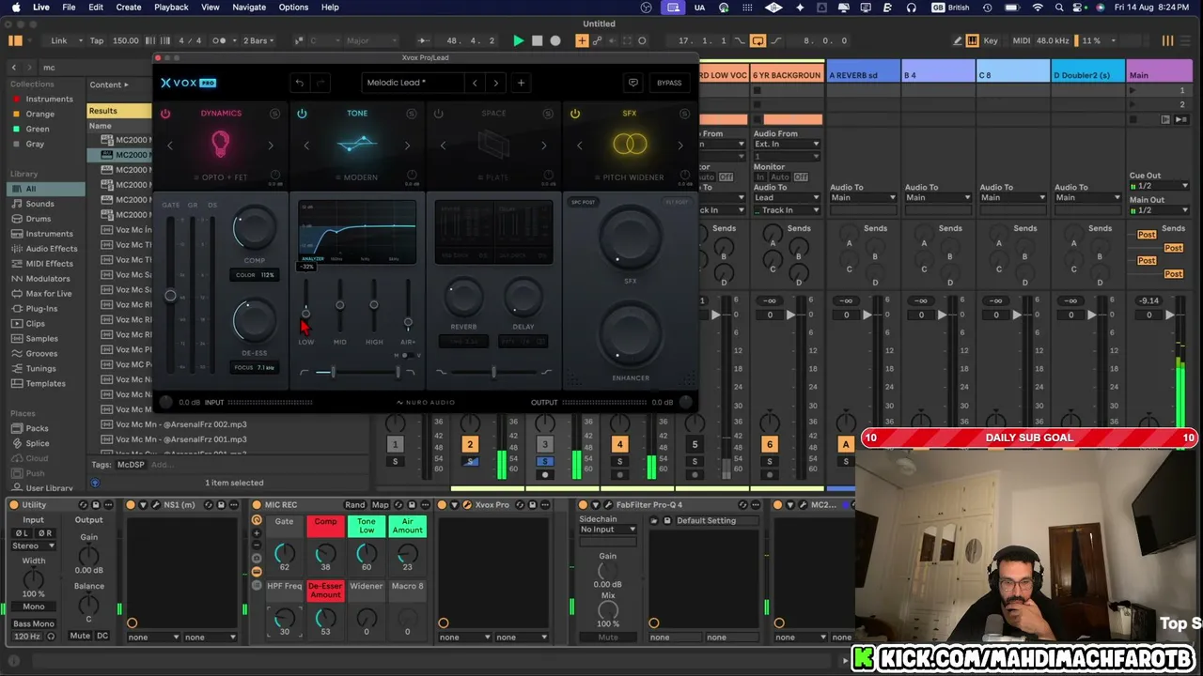Open the Playback menu
Screen dimensions: 1203x676
(x=171, y=8)
